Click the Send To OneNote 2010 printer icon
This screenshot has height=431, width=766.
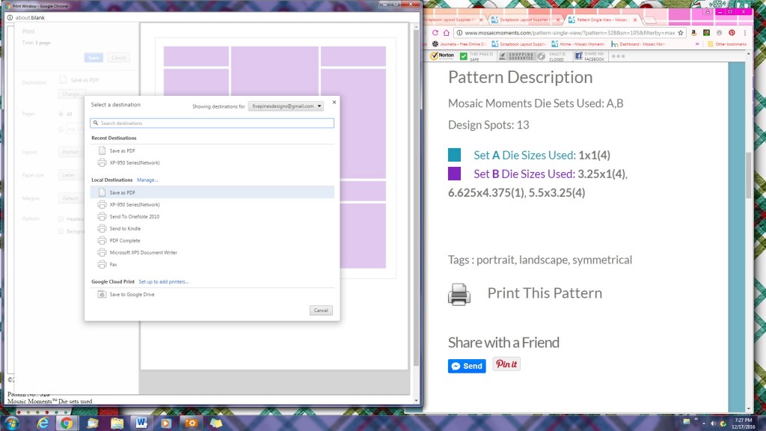(102, 216)
